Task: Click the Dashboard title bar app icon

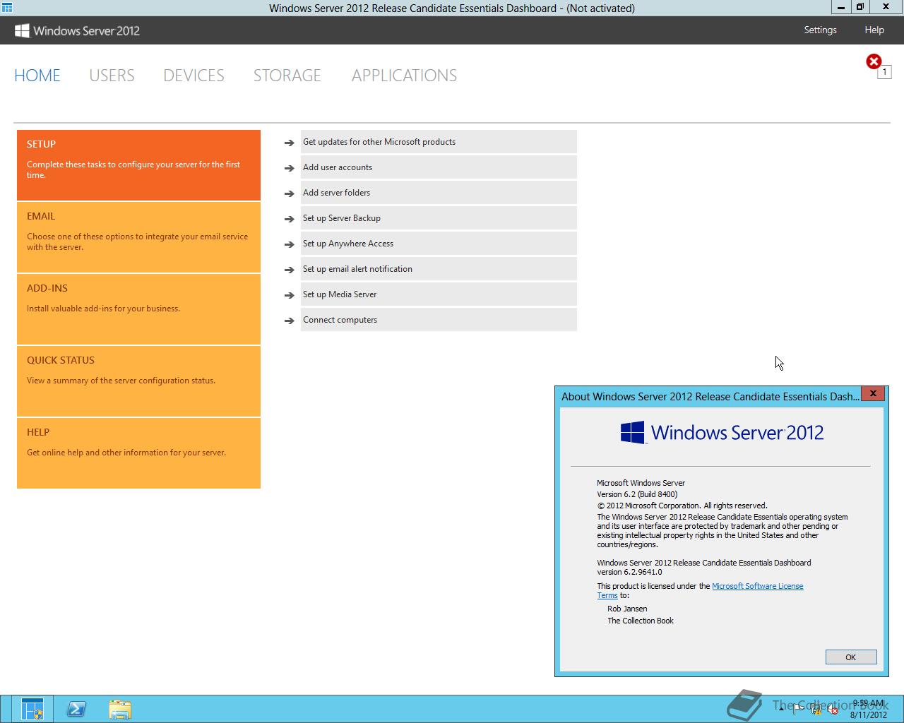Action: (6, 8)
